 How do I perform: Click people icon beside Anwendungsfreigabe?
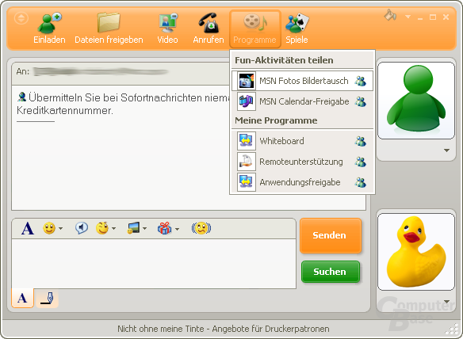361,183
